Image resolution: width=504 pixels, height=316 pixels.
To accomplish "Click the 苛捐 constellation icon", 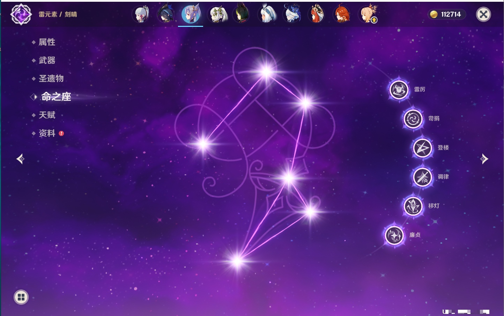I will tap(413, 119).
